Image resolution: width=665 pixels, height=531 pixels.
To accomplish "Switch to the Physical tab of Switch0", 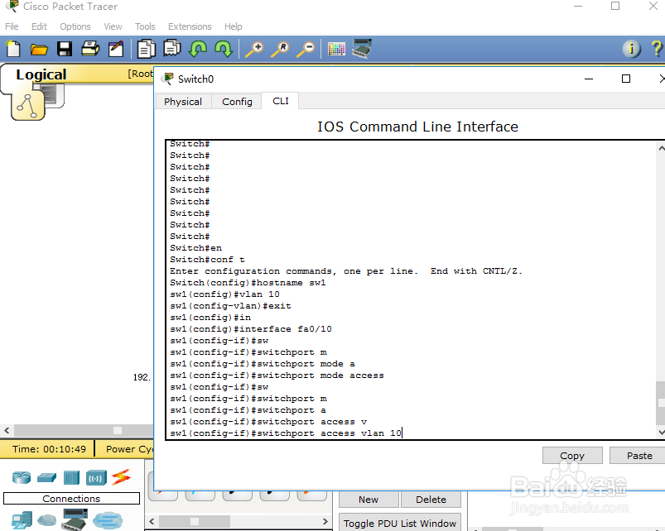I will tap(182, 101).
